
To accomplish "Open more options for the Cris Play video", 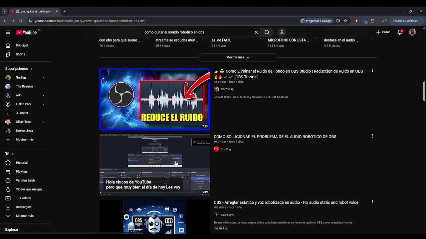I will coord(372,136).
